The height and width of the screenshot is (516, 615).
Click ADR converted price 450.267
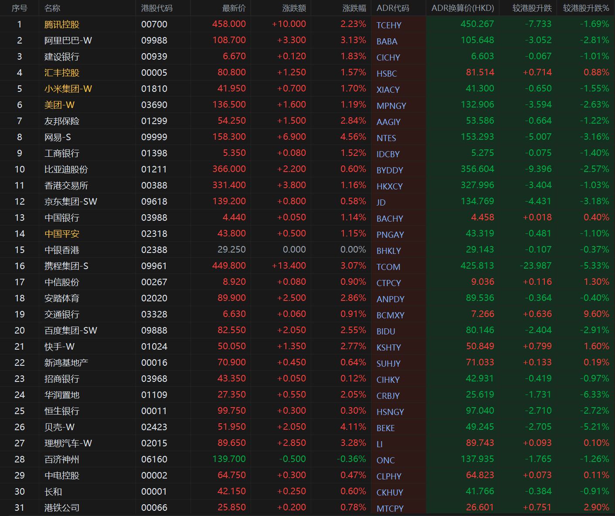pyautogui.click(x=477, y=24)
